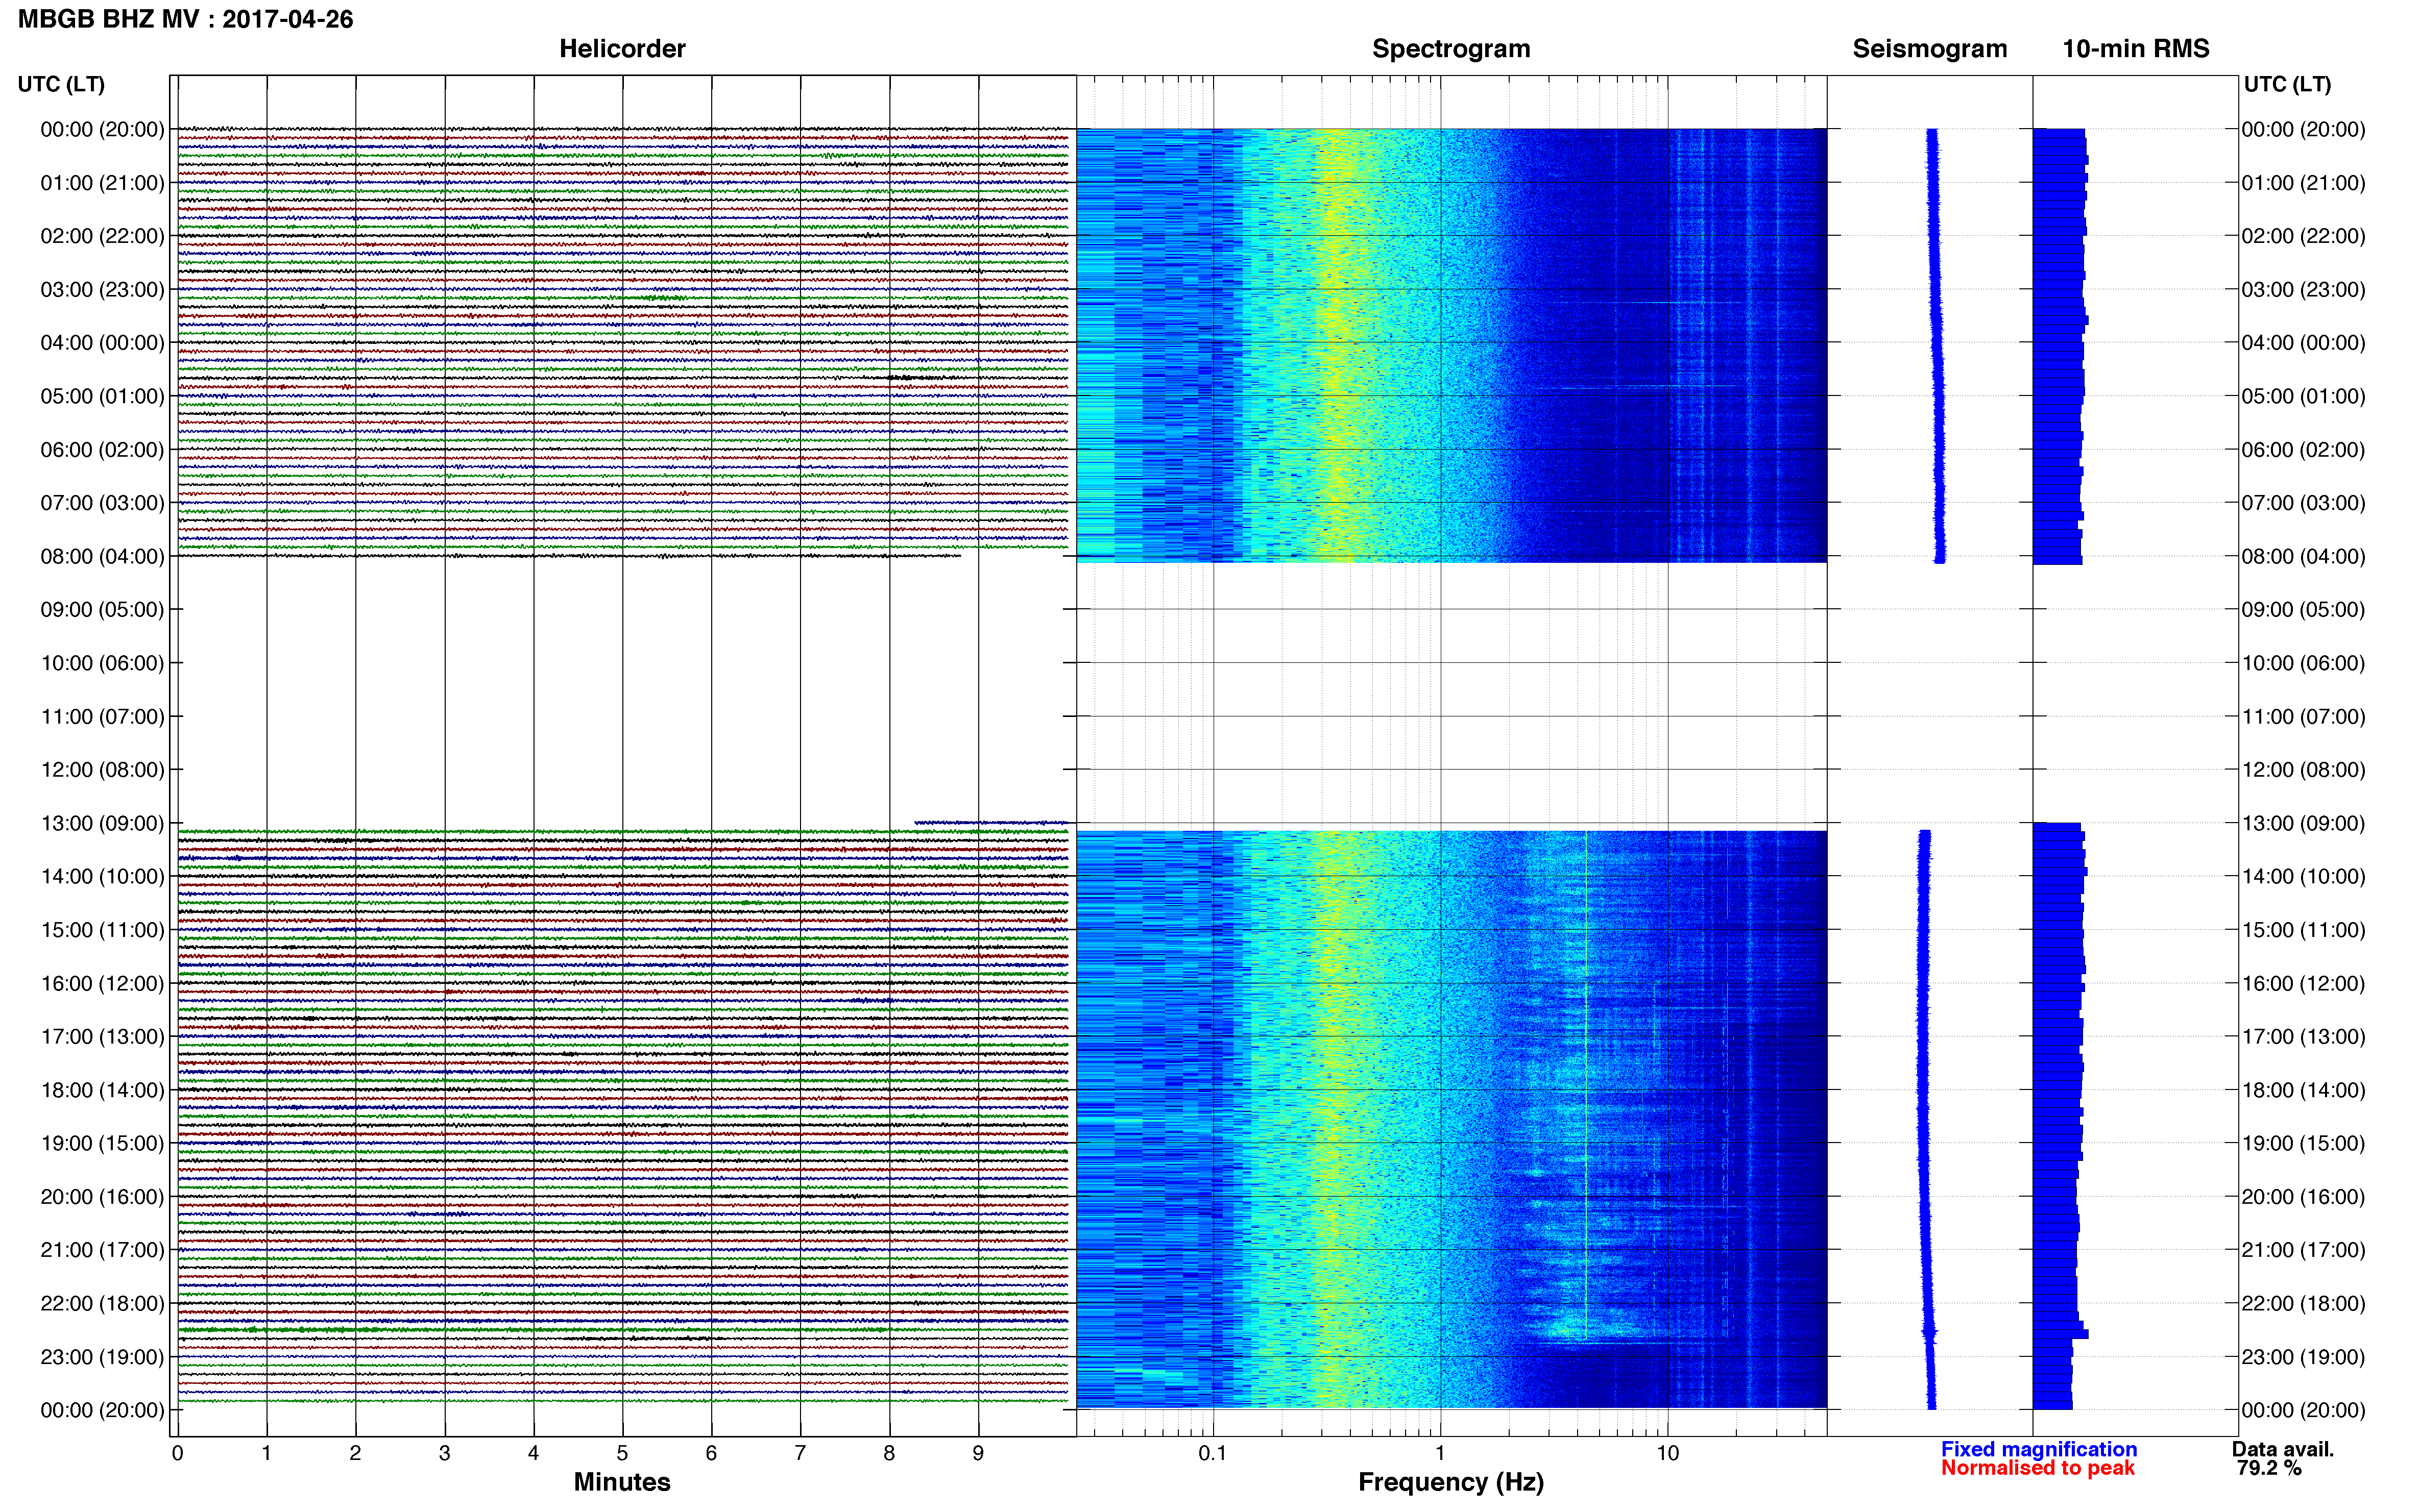Click the 'Helicorder' panel heading
The width and height of the screenshot is (2420, 1512).
click(x=622, y=49)
